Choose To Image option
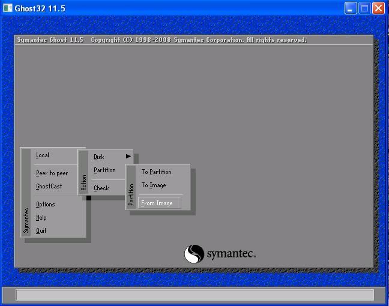Viewport: 389px width, 306px height. click(154, 185)
